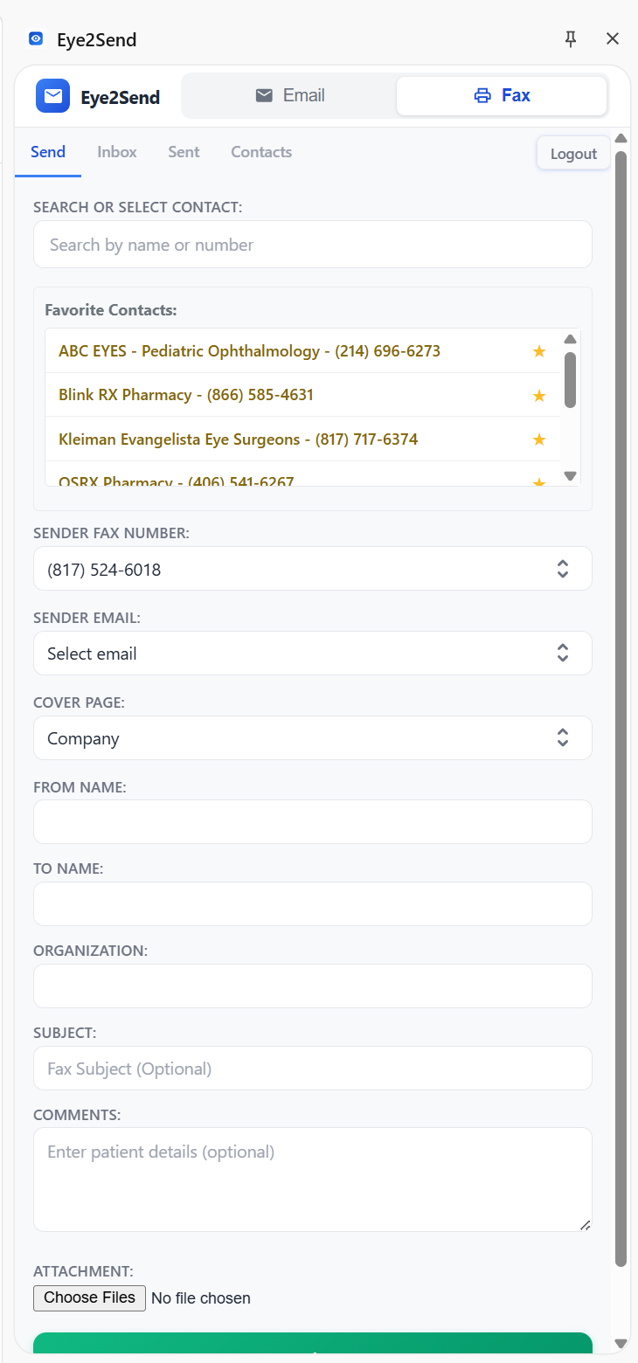The image size is (638, 1363).
Task: Click the pin icon in the title bar
Action: [571, 38]
